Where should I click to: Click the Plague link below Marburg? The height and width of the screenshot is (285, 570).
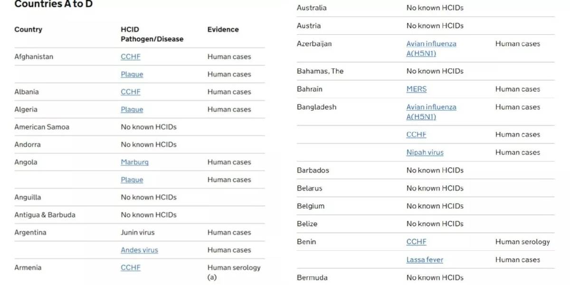click(x=132, y=180)
